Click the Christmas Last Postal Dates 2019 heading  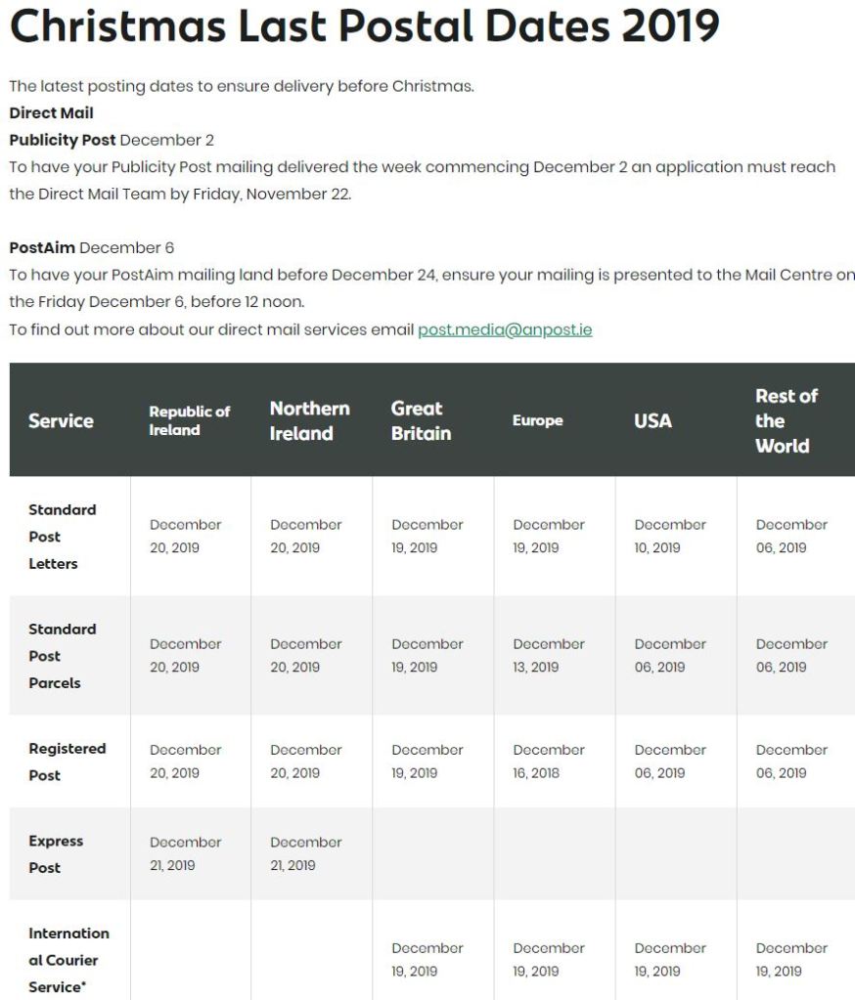(364, 26)
